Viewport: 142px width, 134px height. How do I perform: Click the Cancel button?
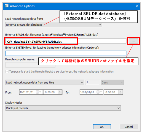[x=129, y=127]
